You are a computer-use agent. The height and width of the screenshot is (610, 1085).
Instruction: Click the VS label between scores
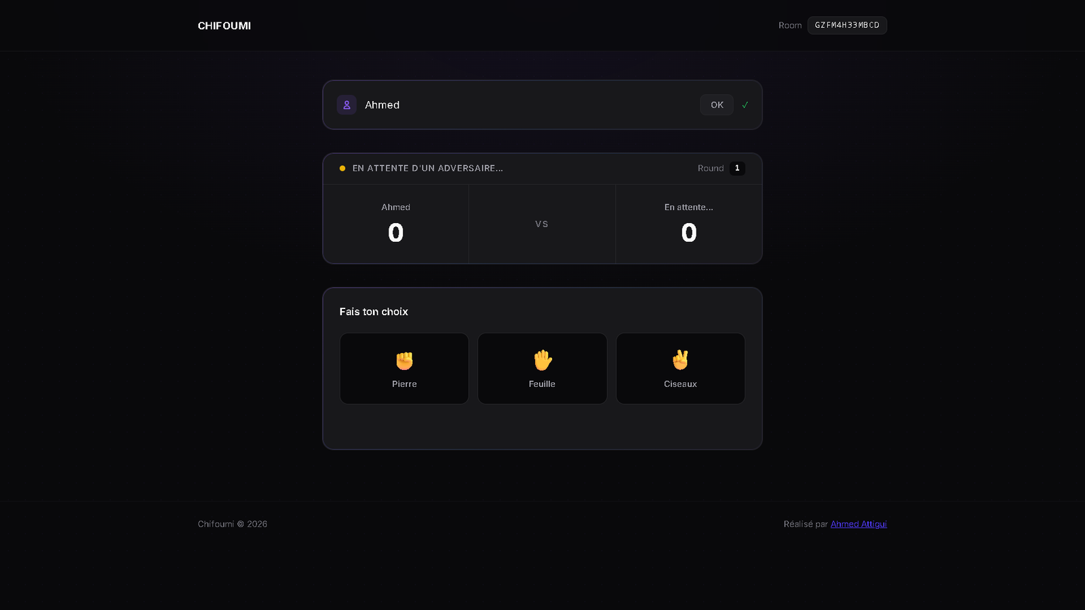(542, 224)
